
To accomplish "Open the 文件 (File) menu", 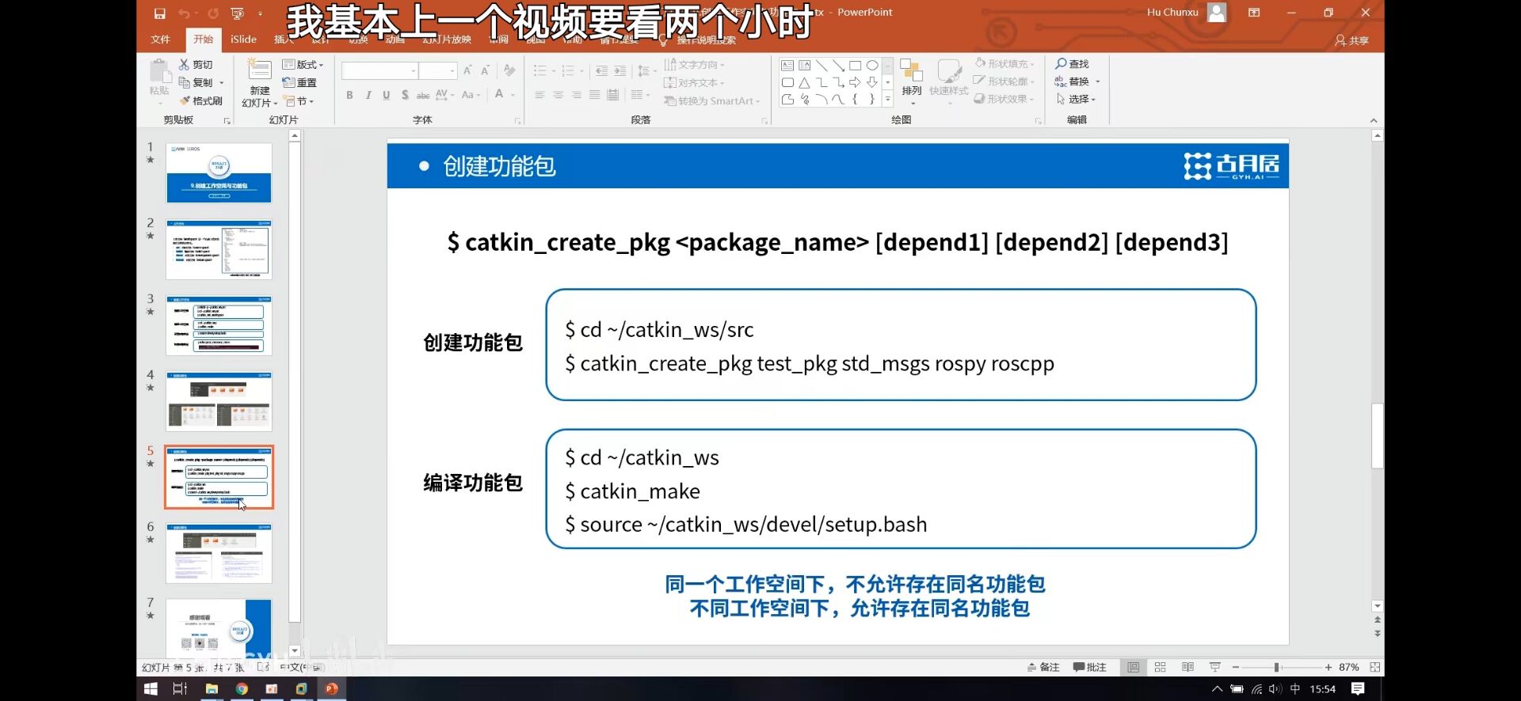I will [160, 39].
